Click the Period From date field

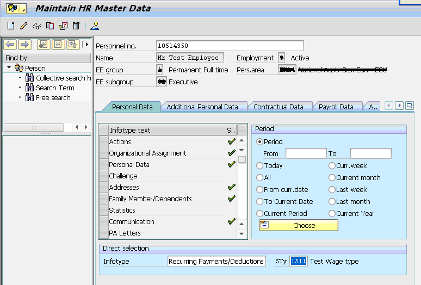coord(306,154)
